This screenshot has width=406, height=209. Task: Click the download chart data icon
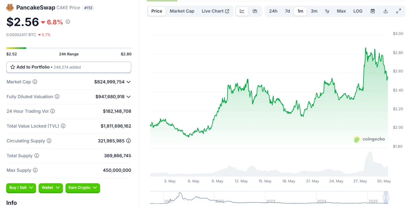coord(386,11)
